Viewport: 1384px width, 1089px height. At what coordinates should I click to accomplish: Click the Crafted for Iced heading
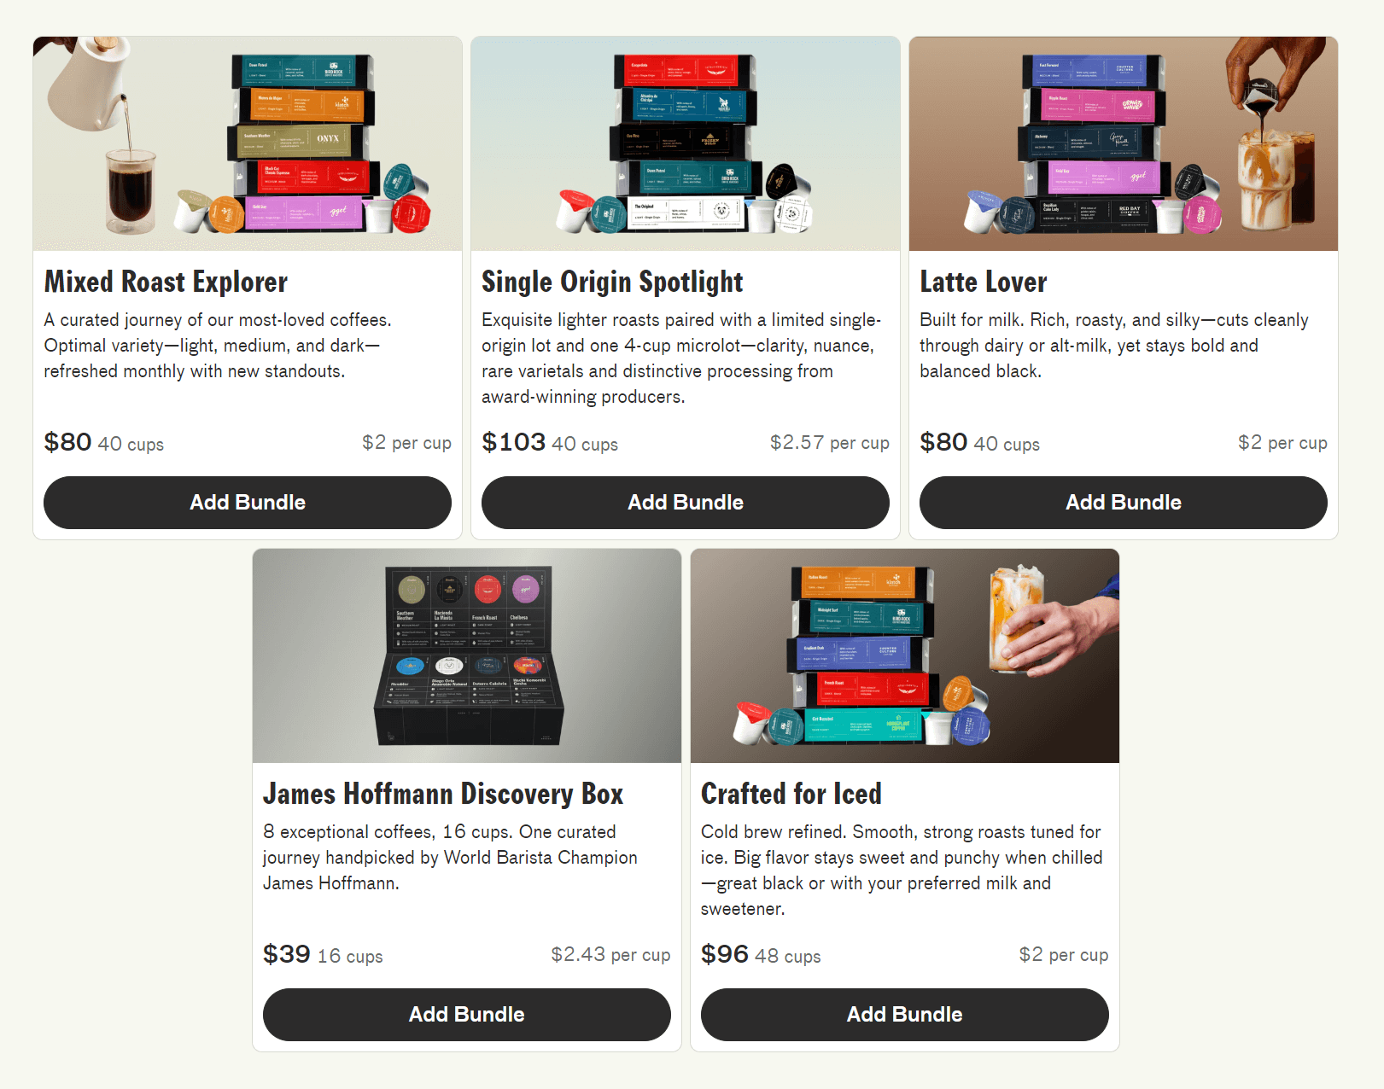791,794
